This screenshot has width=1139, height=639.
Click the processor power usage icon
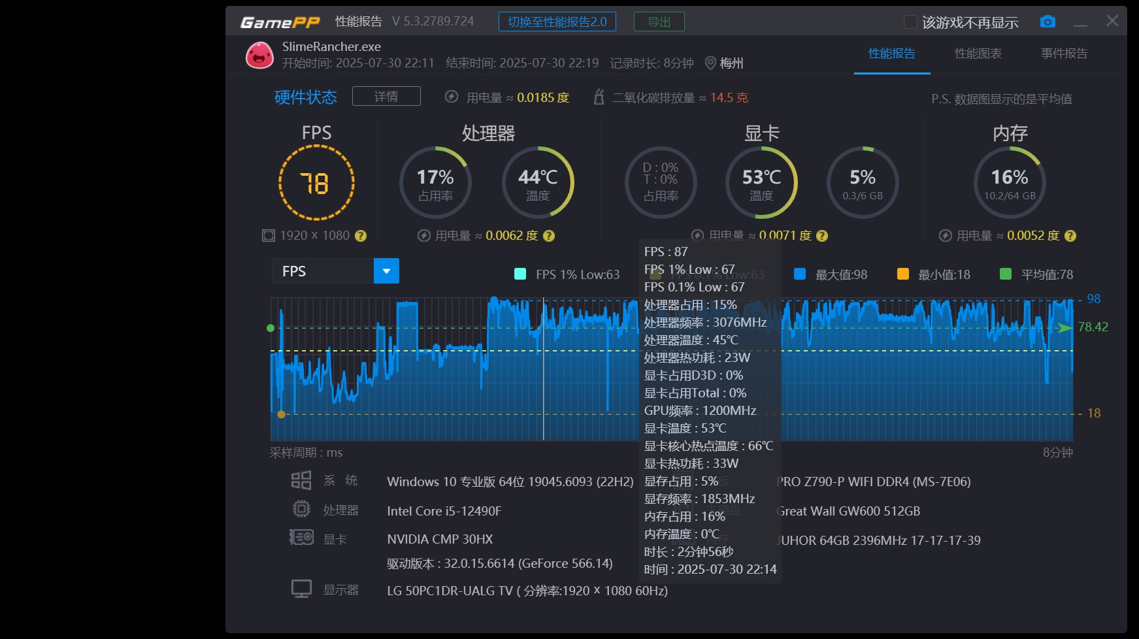[x=424, y=236]
